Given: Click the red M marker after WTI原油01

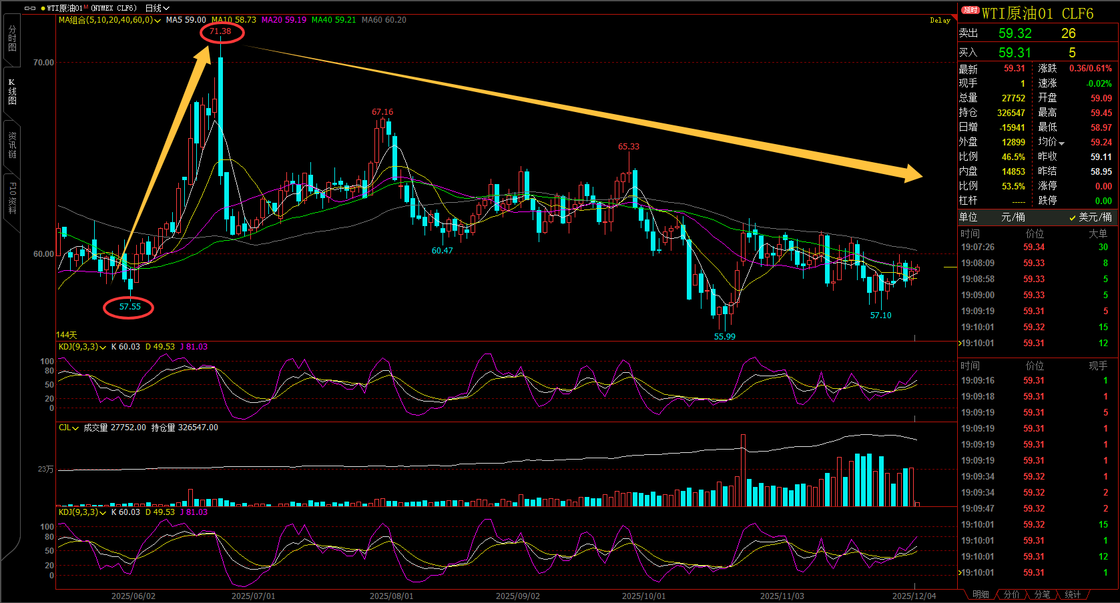Looking at the screenshot, I should (x=85, y=7).
